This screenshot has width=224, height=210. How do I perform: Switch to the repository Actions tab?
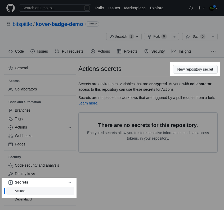[100, 51]
